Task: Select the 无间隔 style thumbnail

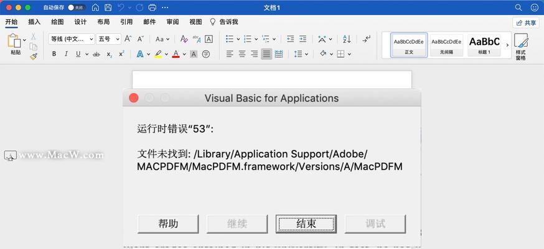Action: click(x=446, y=45)
